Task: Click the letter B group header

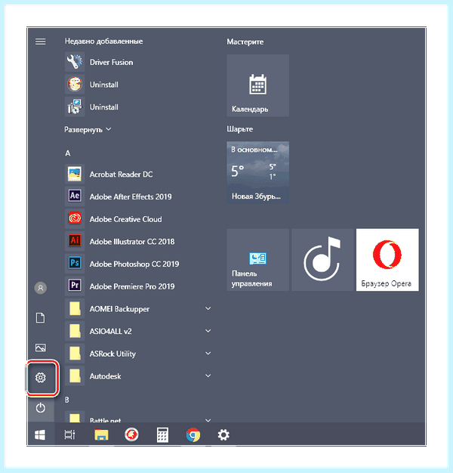Action: coord(67,400)
